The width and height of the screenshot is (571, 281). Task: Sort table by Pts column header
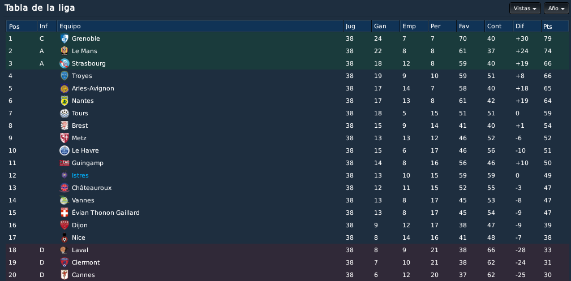click(x=555, y=26)
